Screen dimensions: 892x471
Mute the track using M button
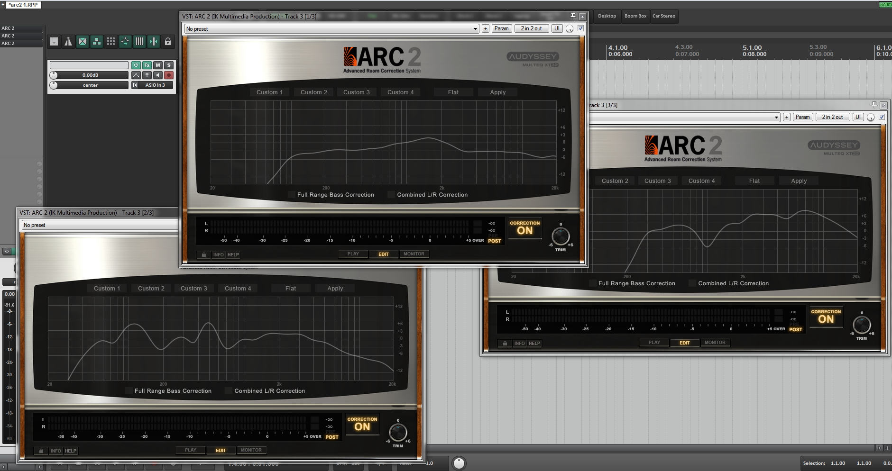pos(158,65)
